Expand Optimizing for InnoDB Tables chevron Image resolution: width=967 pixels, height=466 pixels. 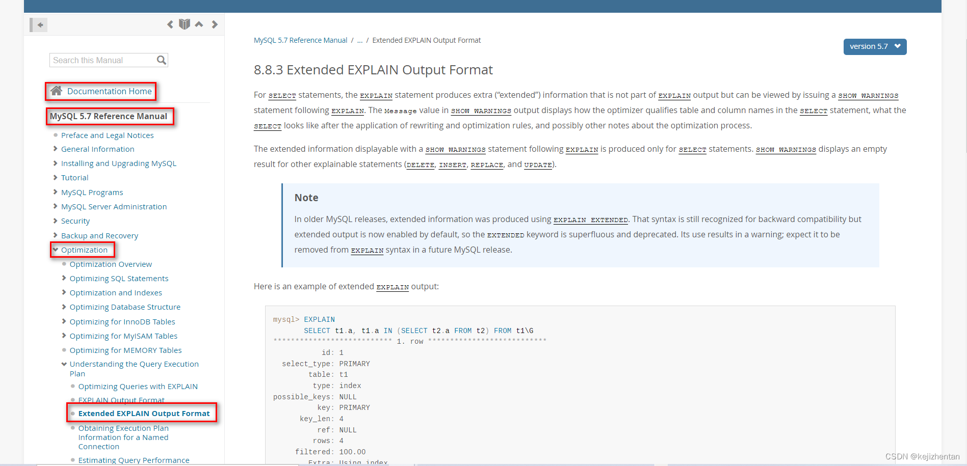click(64, 321)
